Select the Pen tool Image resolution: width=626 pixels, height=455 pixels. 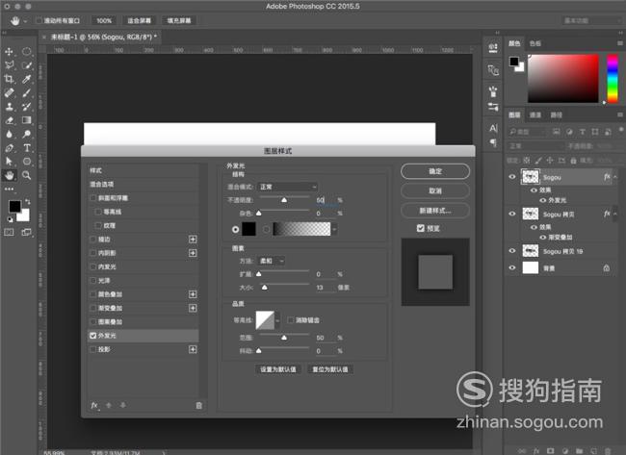point(9,148)
